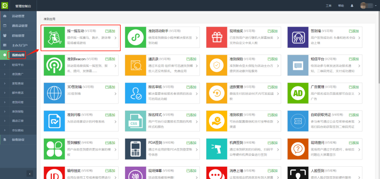380x179 pixels.
Task: Open the 准到收款 hand-coin icon
Action: click(217, 121)
